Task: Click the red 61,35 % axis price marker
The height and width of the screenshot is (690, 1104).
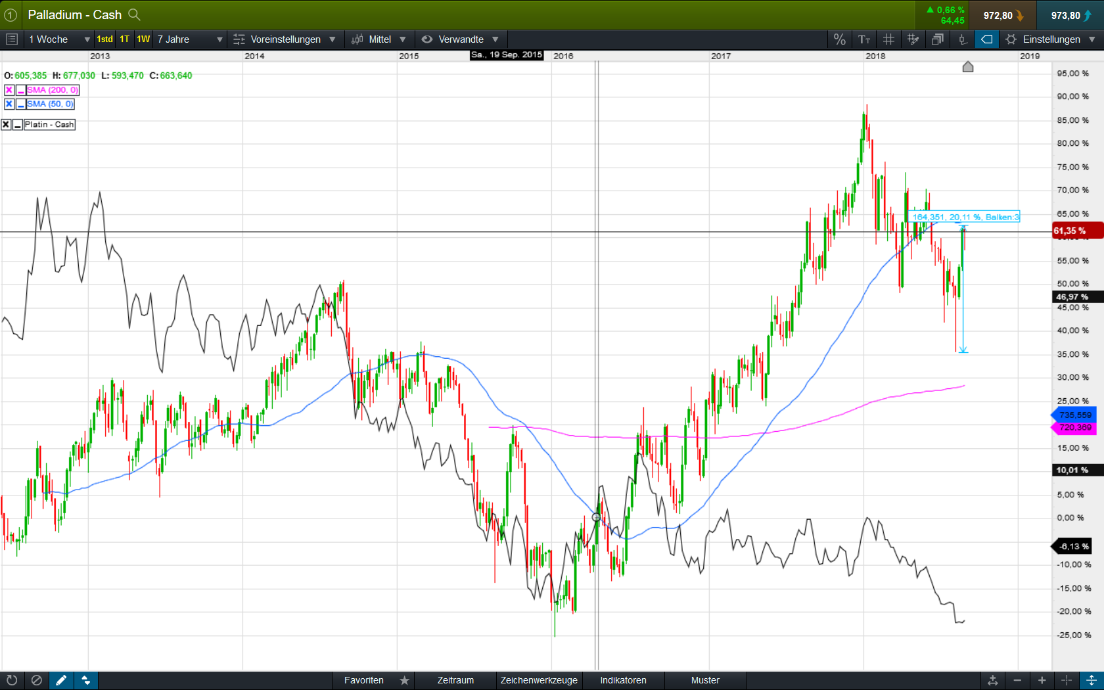Action: (x=1076, y=231)
